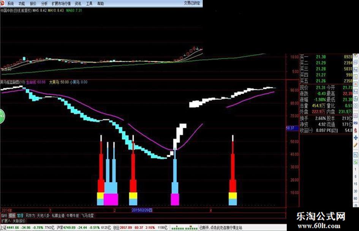Image resolution: width=359 pixels, height=231 pixels.
Task: Click the red dollar sign icon
Action: (x=356, y=130)
